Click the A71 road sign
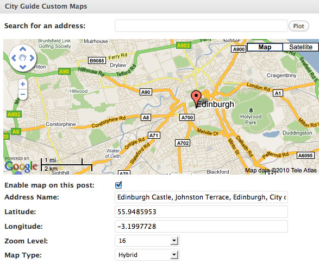Screen dimensions: 319x264 point(154,136)
